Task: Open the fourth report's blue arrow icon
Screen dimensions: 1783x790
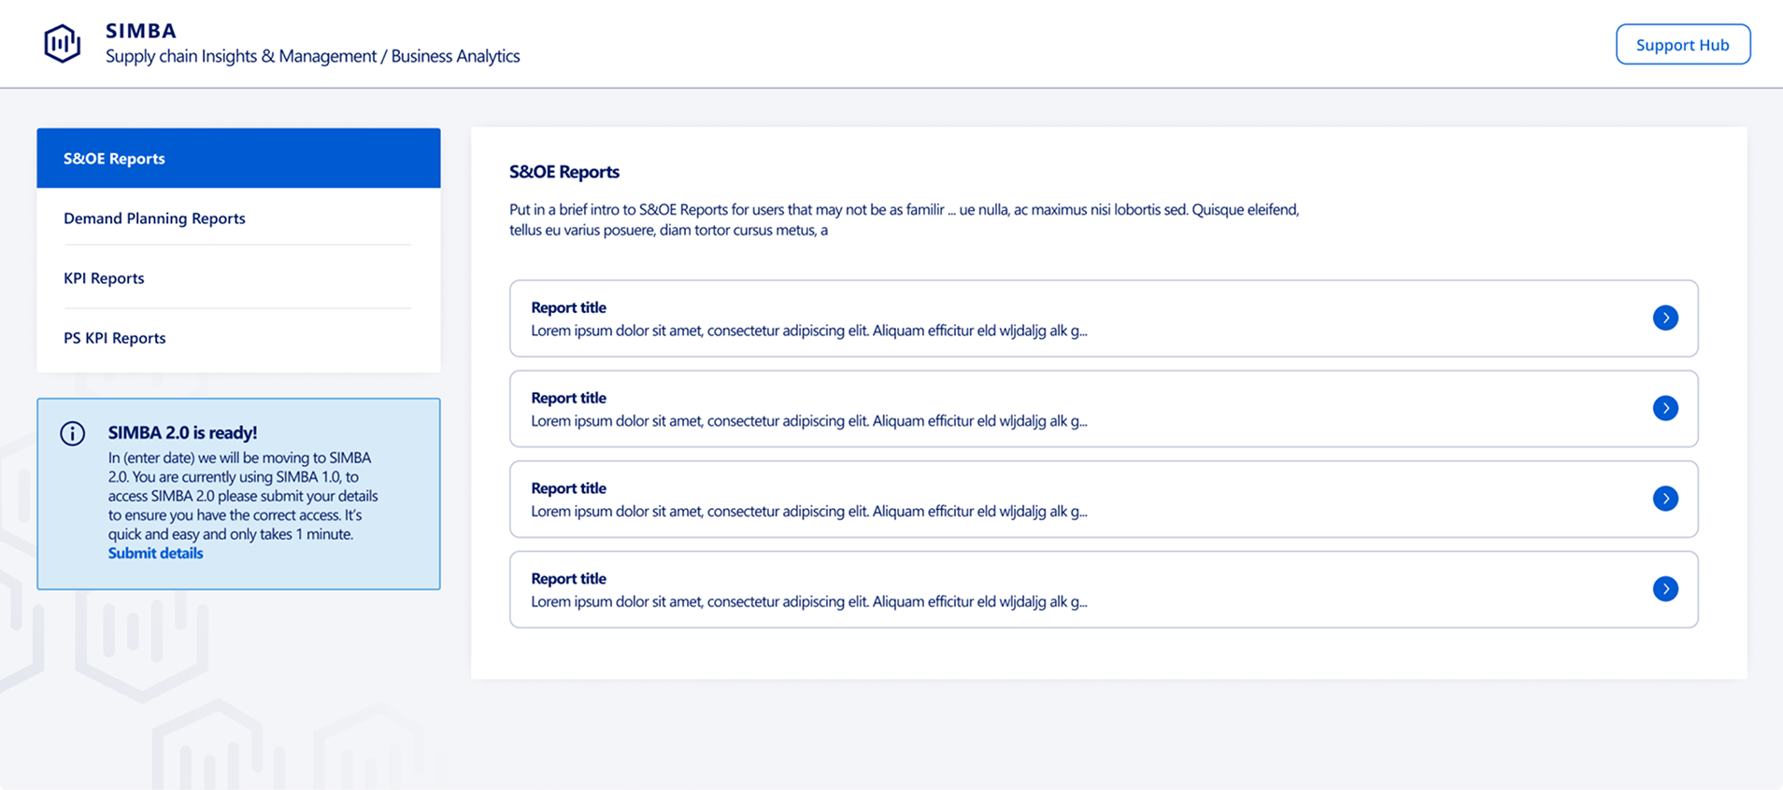Action: tap(1665, 588)
